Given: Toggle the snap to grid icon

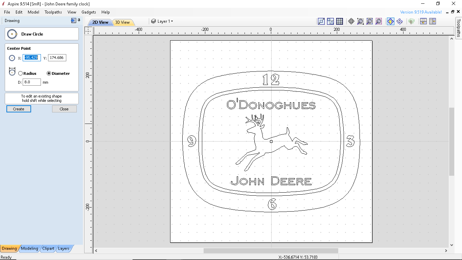Looking at the screenshot, I should click(340, 21).
